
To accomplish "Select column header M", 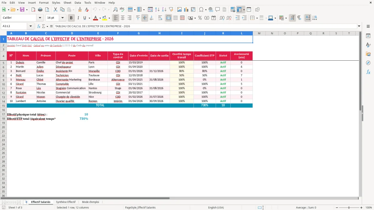I will (259, 33).
